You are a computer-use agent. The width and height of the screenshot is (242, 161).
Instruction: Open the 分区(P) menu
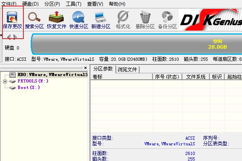coord(52,4)
